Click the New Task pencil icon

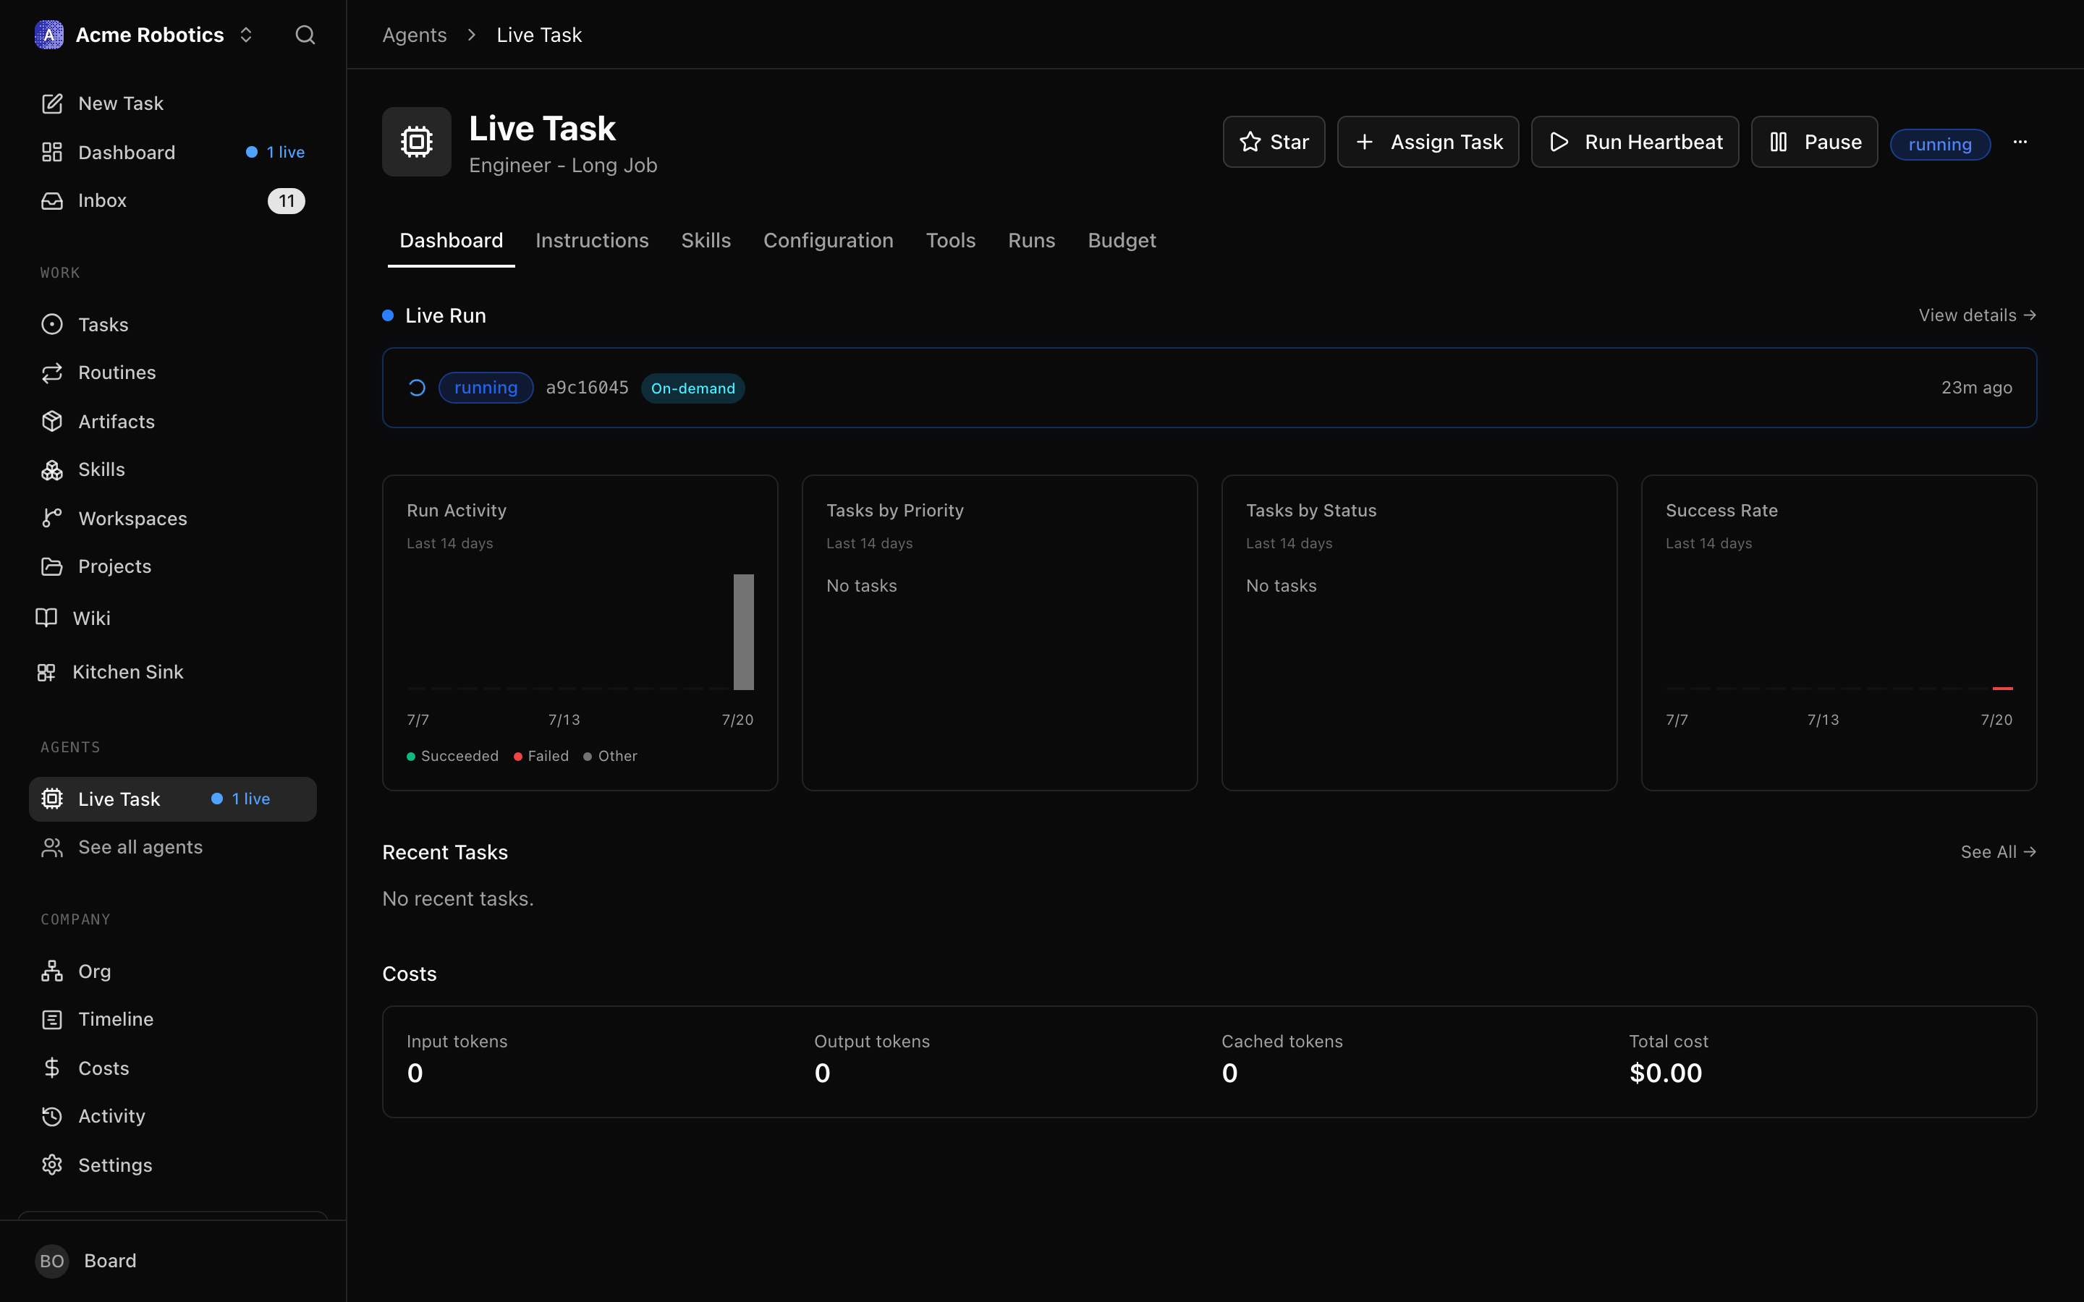click(x=51, y=103)
